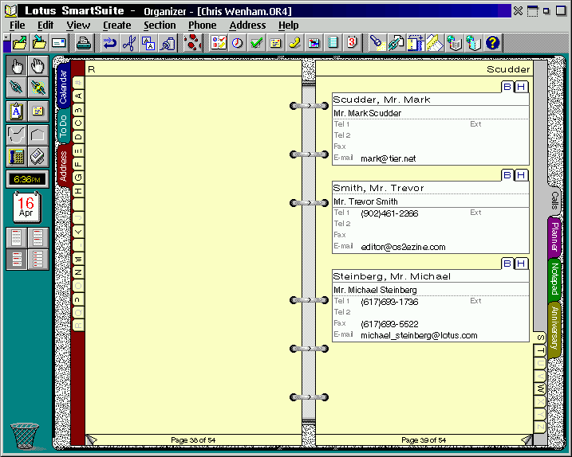Open the Create menu

point(116,25)
